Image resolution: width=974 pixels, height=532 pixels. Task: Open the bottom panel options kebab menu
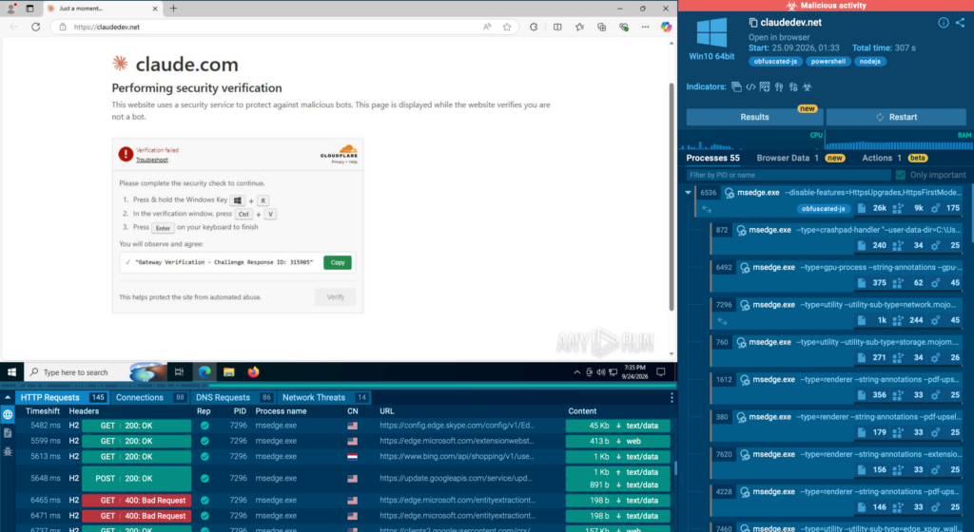click(x=672, y=397)
